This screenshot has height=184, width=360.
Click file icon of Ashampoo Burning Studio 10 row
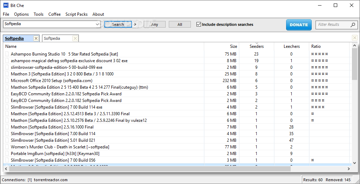click(7, 54)
